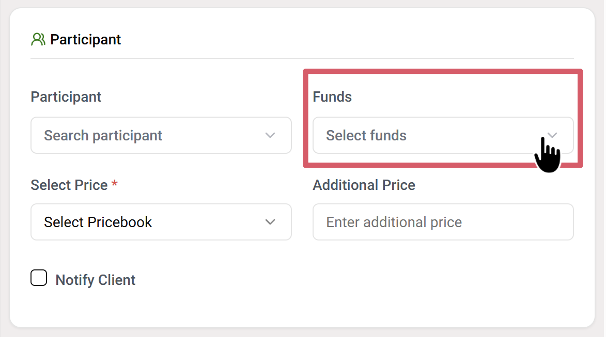Click the "Select Pricebook" selected value text
Screen dimensions: 606x337
98,222
